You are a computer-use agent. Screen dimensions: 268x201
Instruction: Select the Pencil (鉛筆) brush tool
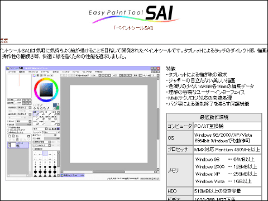coord(36,113)
